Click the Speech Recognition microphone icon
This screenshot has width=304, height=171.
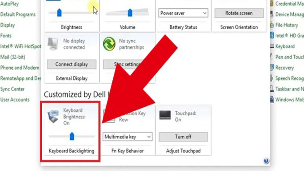[272, 78]
